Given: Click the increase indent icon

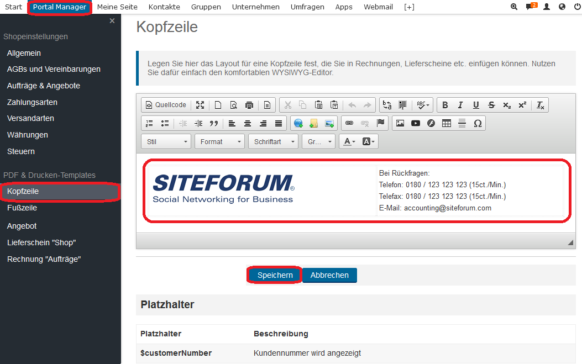Looking at the screenshot, I should [198, 124].
